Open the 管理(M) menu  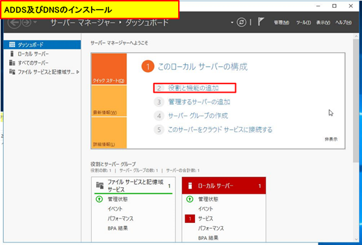(281, 23)
